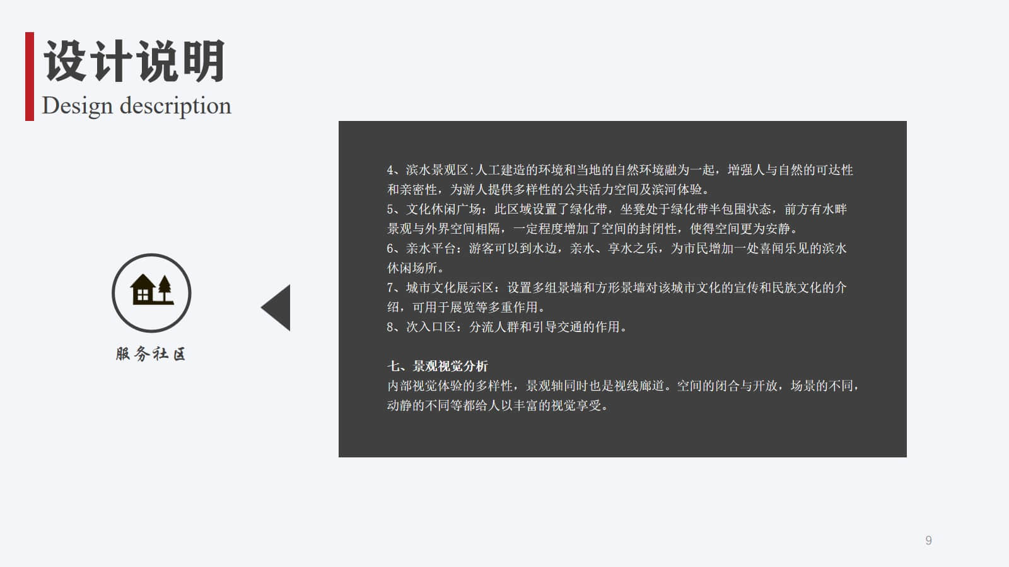Click the 服务社区 label under the icon
Viewport: 1009px width, 567px height.
(x=151, y=354)
